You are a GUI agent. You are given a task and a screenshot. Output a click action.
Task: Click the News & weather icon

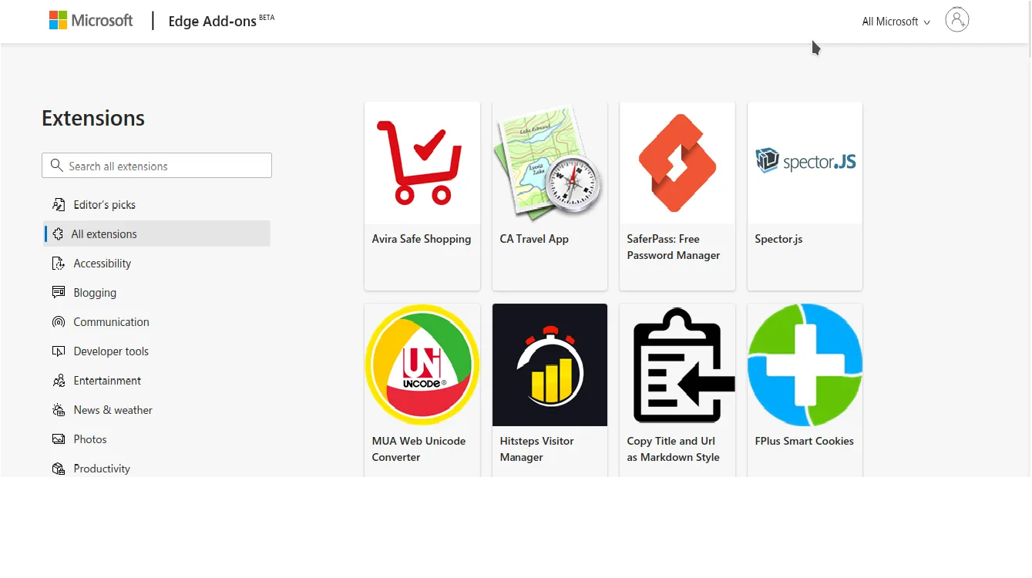point(59,410)
